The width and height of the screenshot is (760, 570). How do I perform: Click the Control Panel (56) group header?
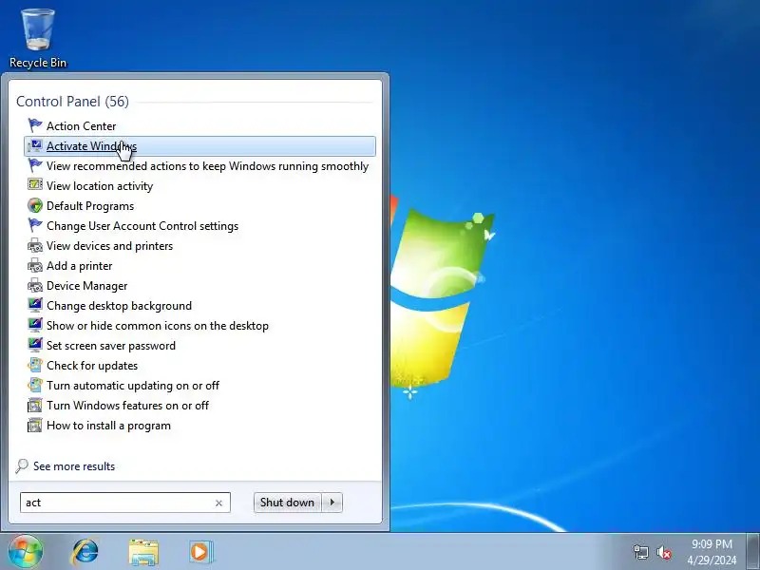pos(73,102)
